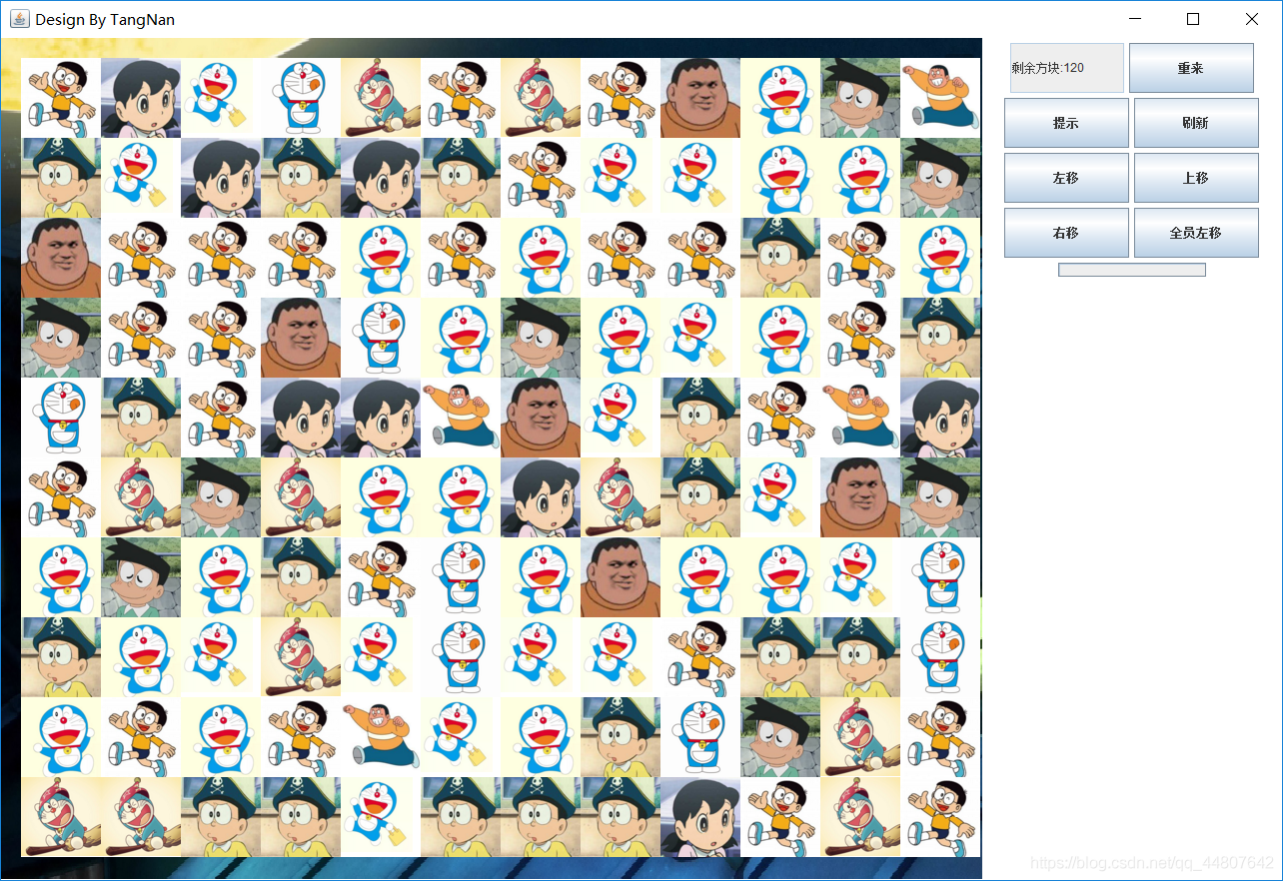Select the Suneo tile in the seventh row
Viewport: 1283px width, 881px height.
point(141,577)
